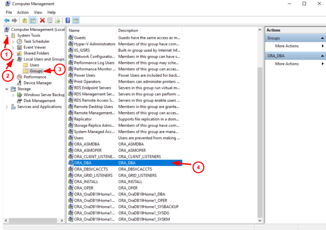This screenshot has width=326, height=230.
Task: Select the ORA_DBSVCACCTS group
Action: [x=125, y=169]
